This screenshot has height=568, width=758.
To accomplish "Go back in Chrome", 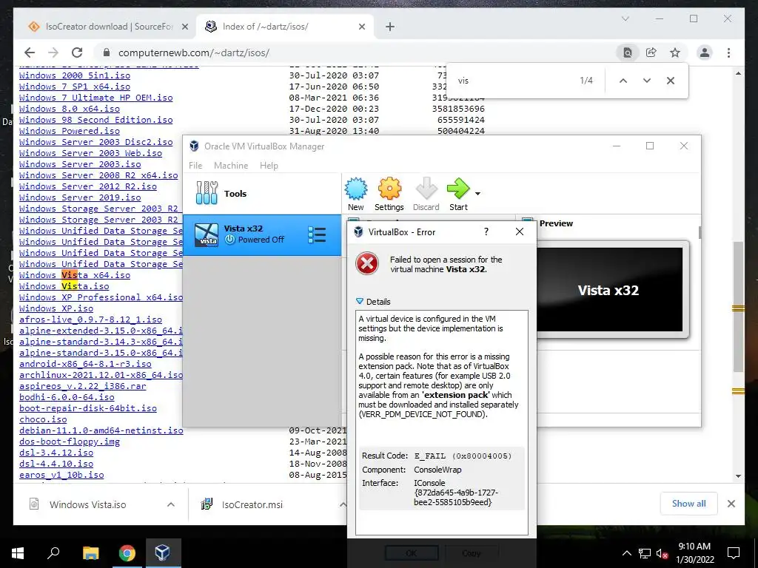I will tap(30, 53).
